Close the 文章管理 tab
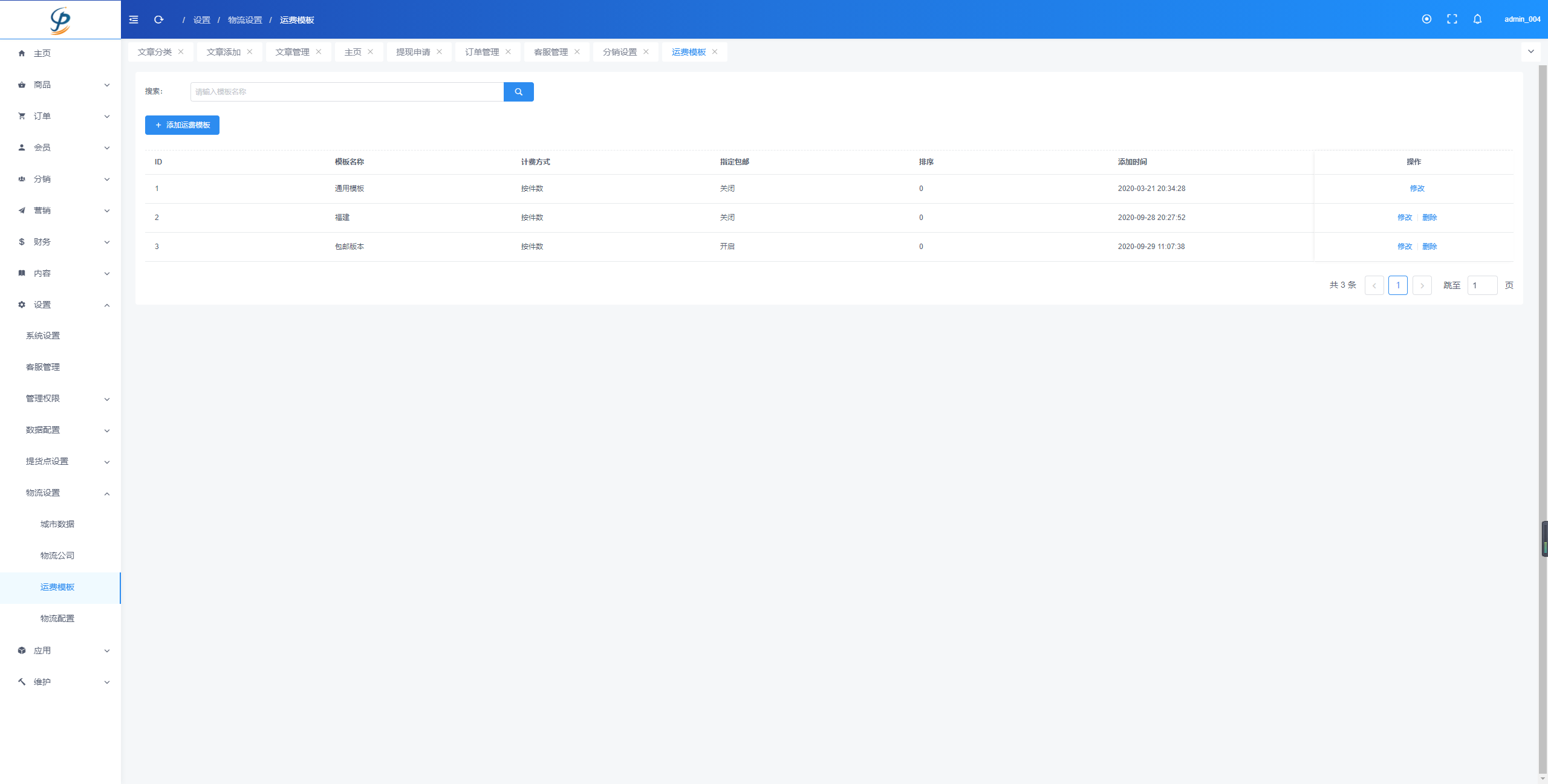The image size is (1548, 784). pos(319,52)
